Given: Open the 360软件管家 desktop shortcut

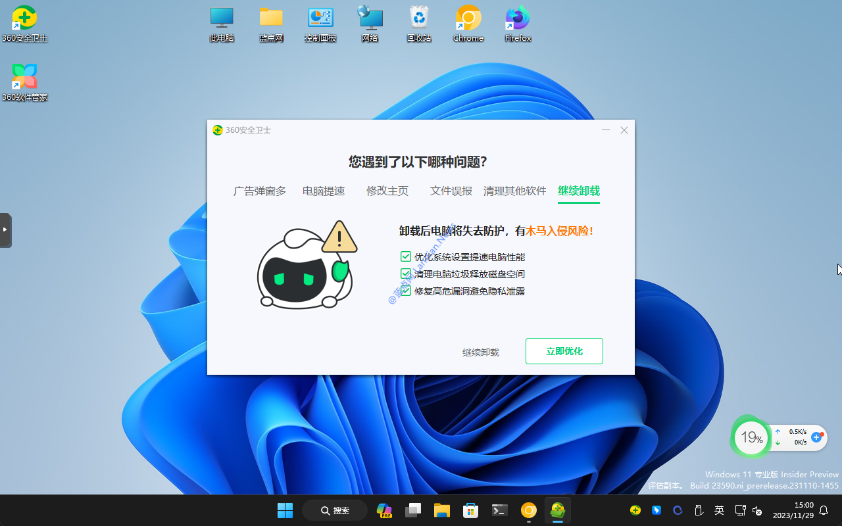Looking at the screenshot, I should tap(24, 83).
